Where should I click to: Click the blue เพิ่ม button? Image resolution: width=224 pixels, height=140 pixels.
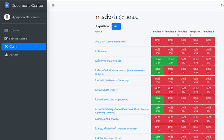click(116, 26)
